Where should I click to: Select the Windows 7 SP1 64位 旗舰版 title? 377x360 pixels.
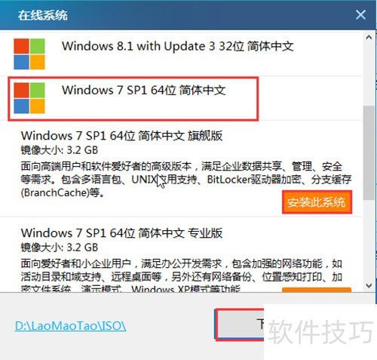point(121,136)
